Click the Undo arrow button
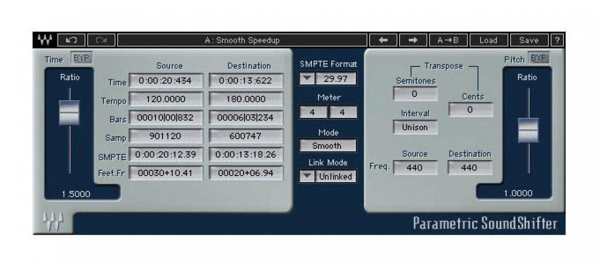600x264 pixels. [71, 40]
